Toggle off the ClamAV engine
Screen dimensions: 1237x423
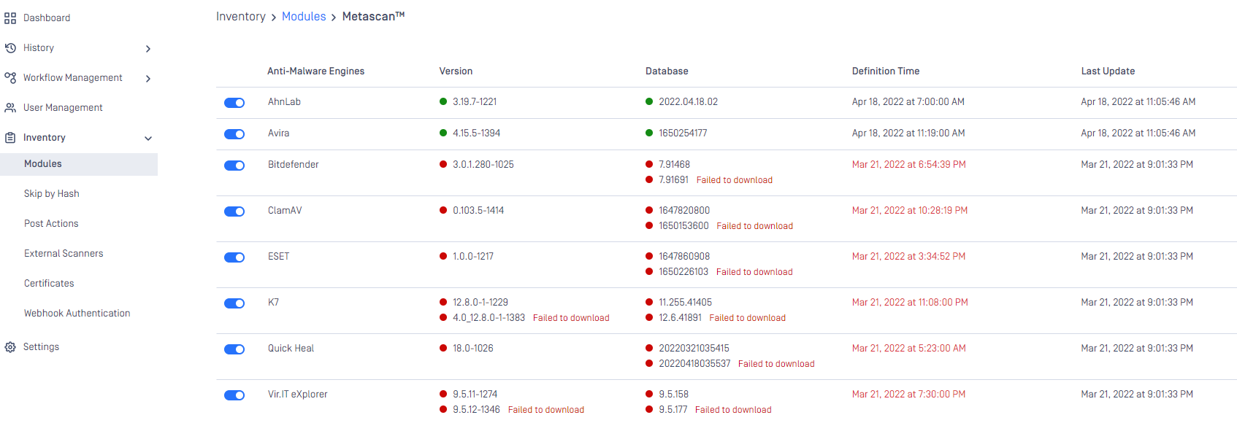click(x=234, y=211)
